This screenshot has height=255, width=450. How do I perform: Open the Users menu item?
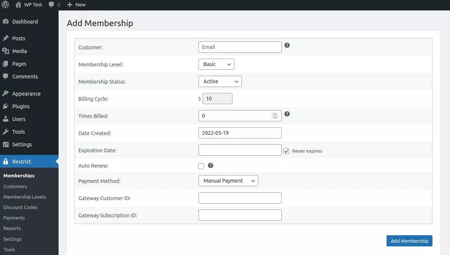29,119
